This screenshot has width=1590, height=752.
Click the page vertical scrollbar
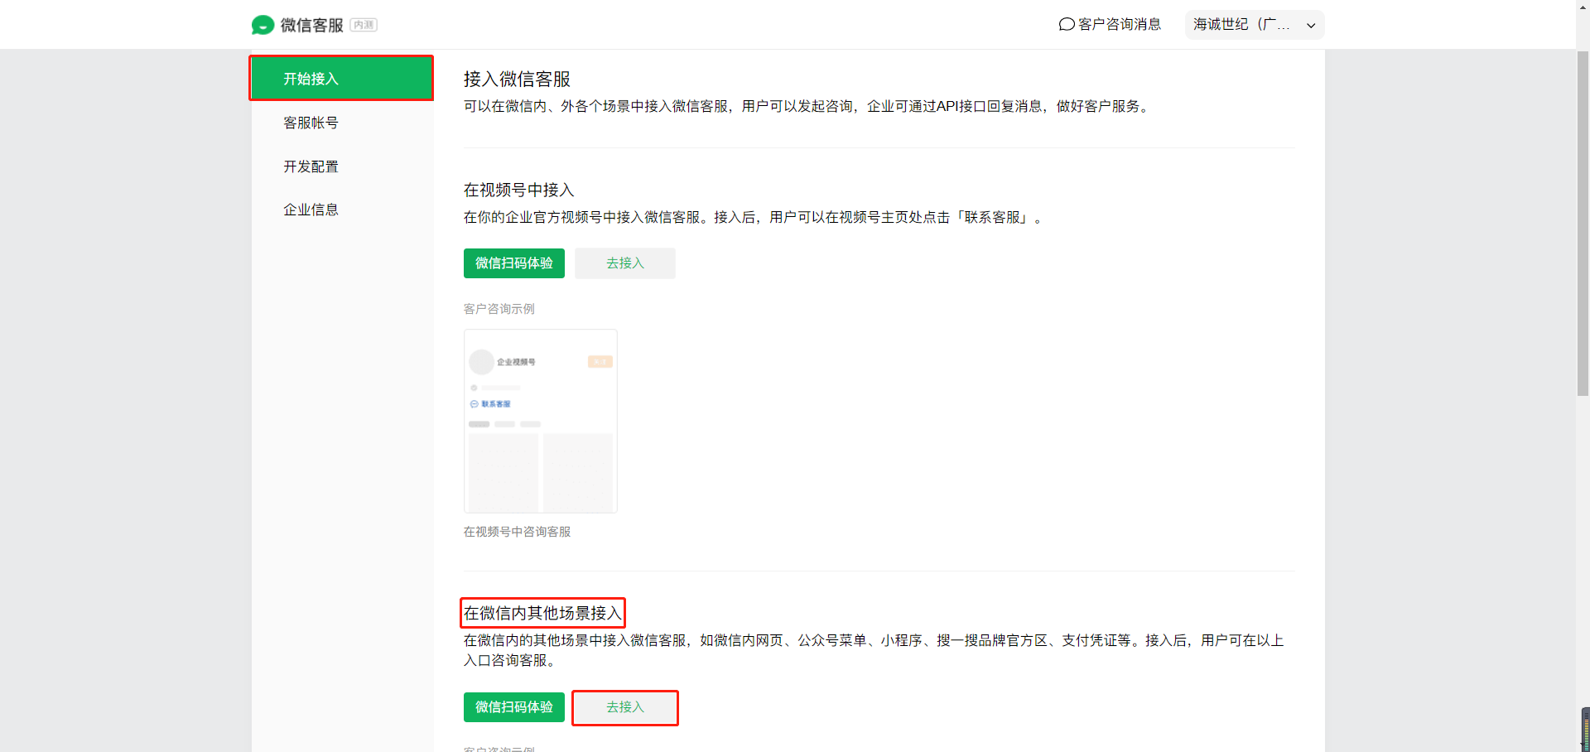1583,224
